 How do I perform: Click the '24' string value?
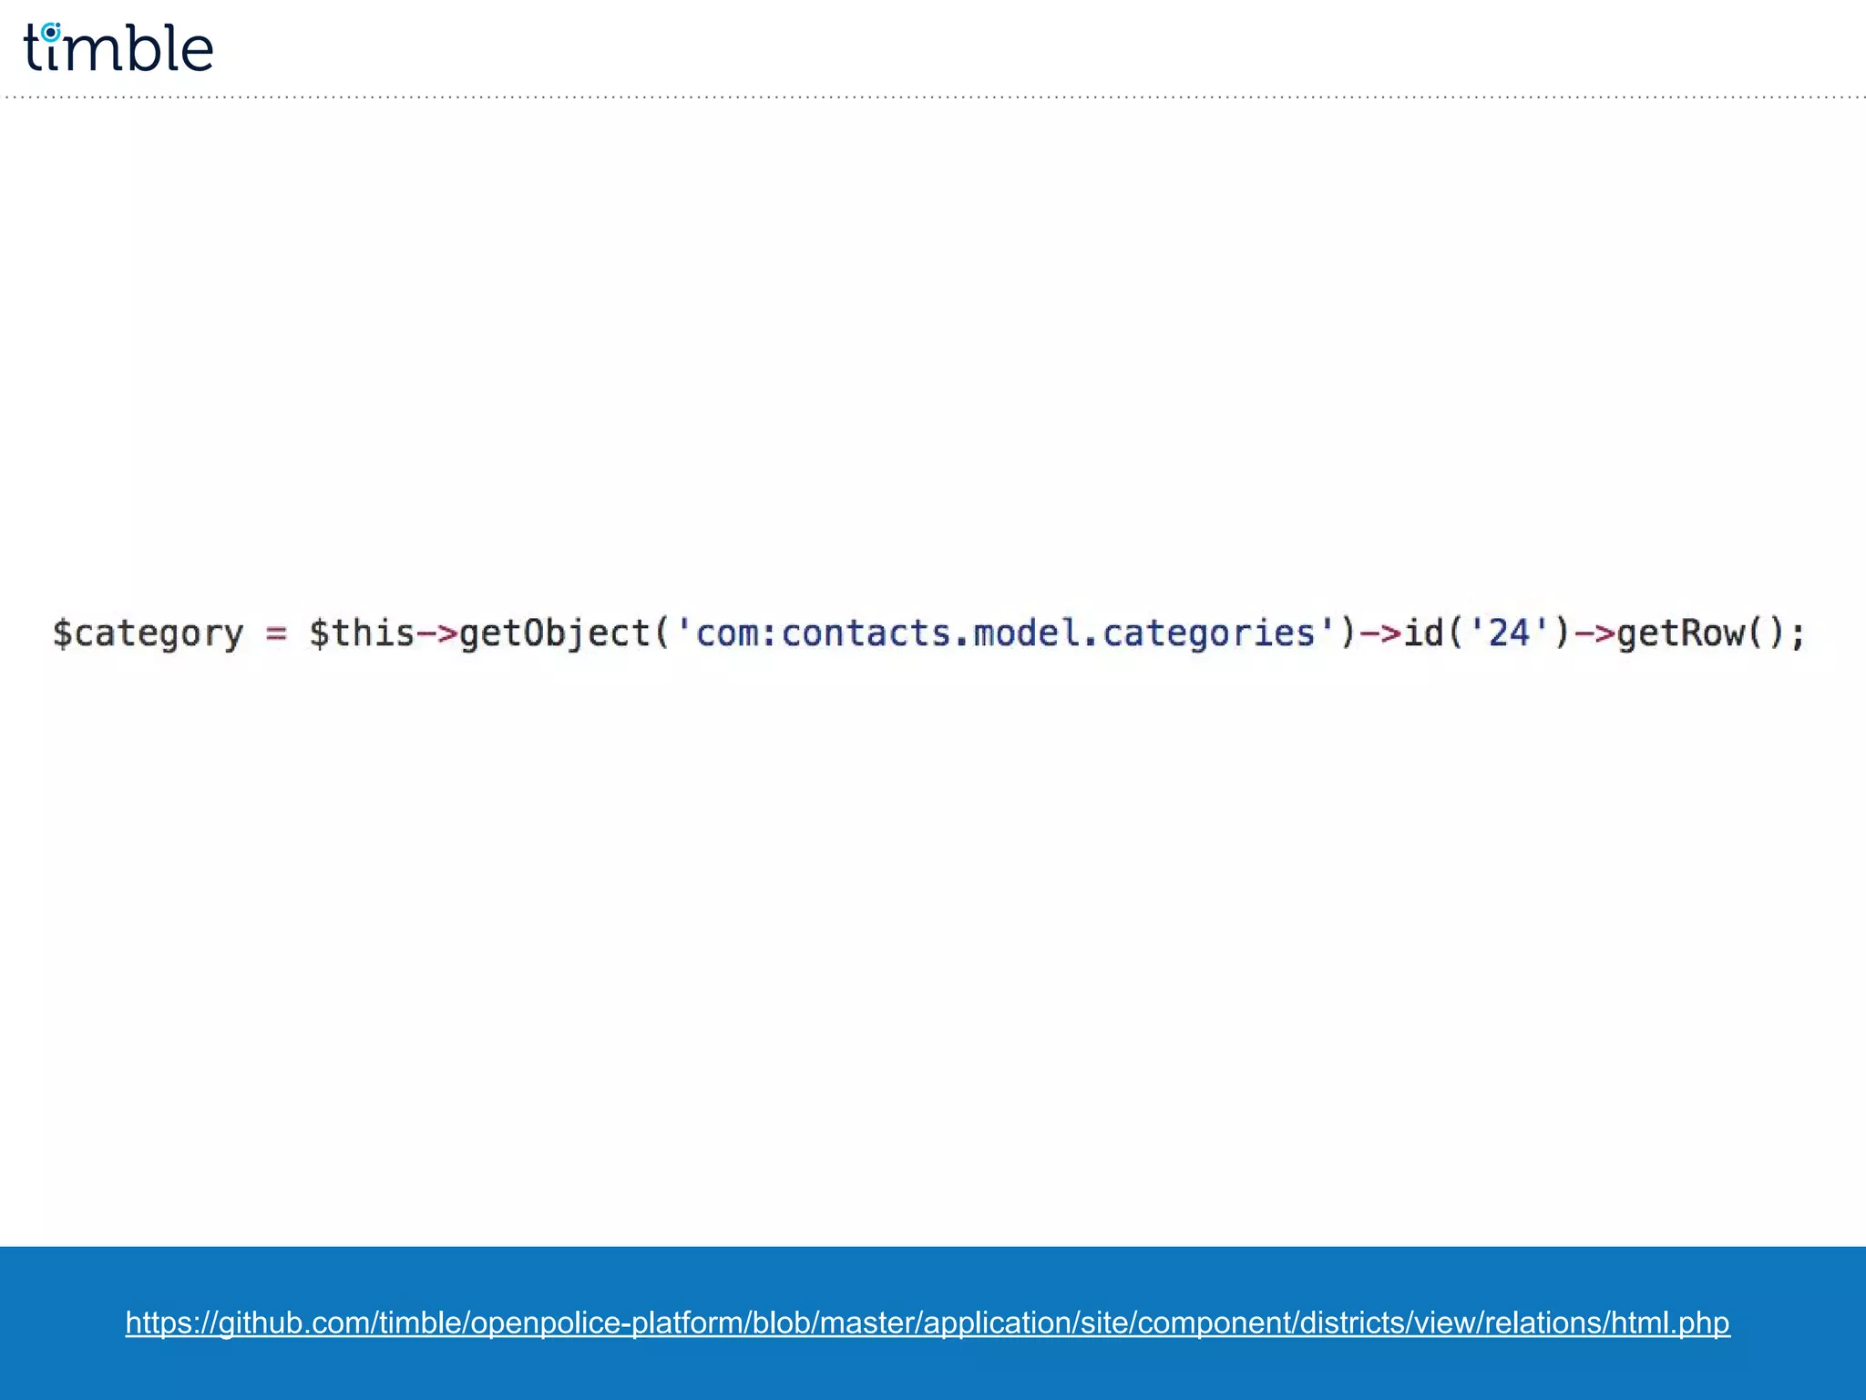[1509, 633]
